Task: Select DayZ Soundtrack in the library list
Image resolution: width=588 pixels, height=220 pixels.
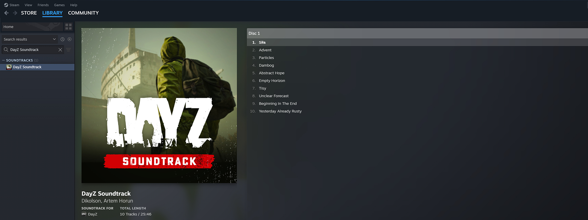Action: coord(37,67)
